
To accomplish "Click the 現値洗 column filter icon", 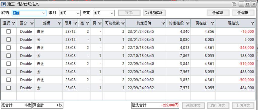I will click(x=252, y=23).
